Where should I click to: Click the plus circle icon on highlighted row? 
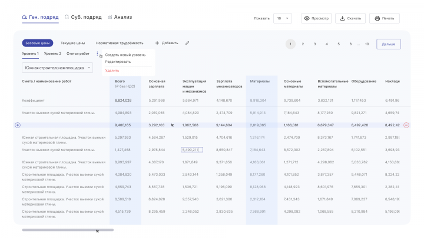pos(17,125)
